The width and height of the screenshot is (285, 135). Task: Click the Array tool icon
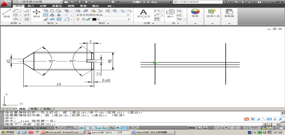click(59, 19)
